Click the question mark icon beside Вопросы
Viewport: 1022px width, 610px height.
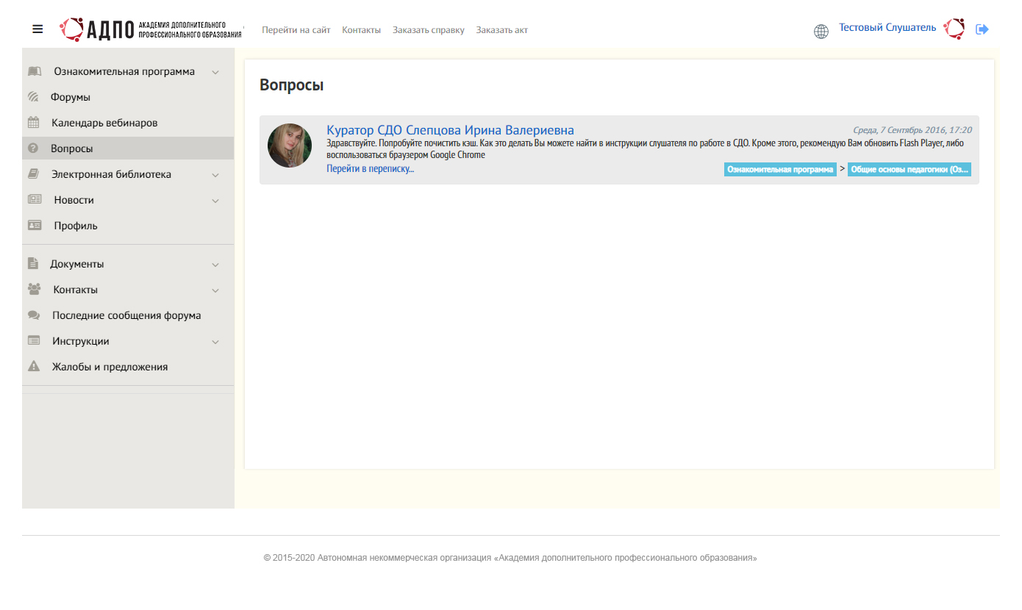pos(33,148)
